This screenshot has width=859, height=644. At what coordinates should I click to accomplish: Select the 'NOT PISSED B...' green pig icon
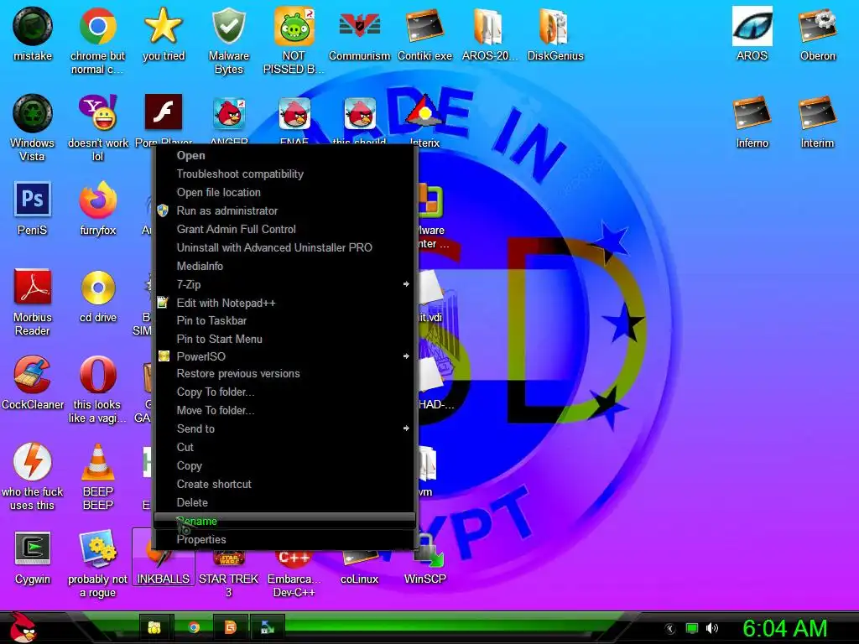294,26
